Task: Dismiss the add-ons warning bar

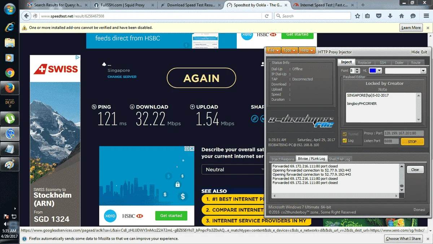Action: click(x=428, y=27)
